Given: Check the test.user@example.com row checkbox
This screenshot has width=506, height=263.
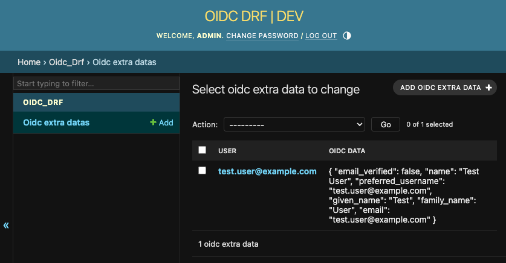Looking at the screenshot, I should (x=203, y=171).
